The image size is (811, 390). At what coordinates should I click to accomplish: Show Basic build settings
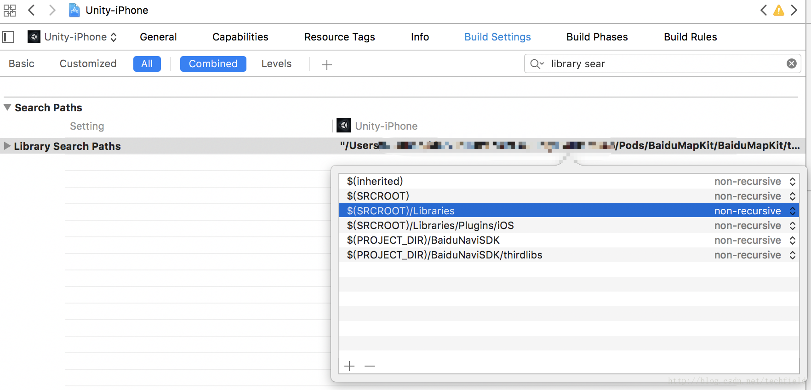tap(22, 63)
